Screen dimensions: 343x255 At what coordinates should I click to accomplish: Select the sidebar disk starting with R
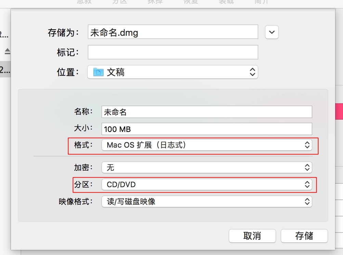coord(3,35)
